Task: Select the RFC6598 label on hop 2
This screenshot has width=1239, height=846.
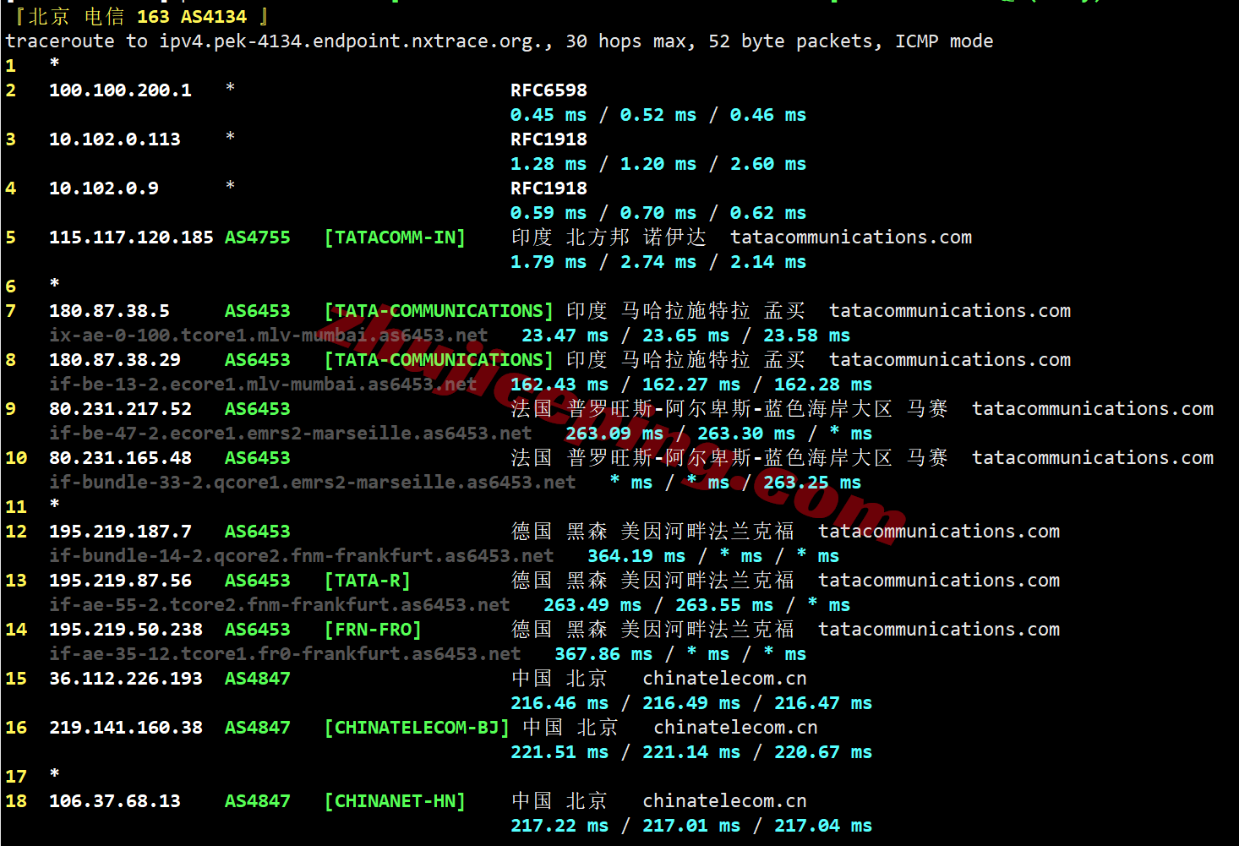Action: (x=549, y=90)
